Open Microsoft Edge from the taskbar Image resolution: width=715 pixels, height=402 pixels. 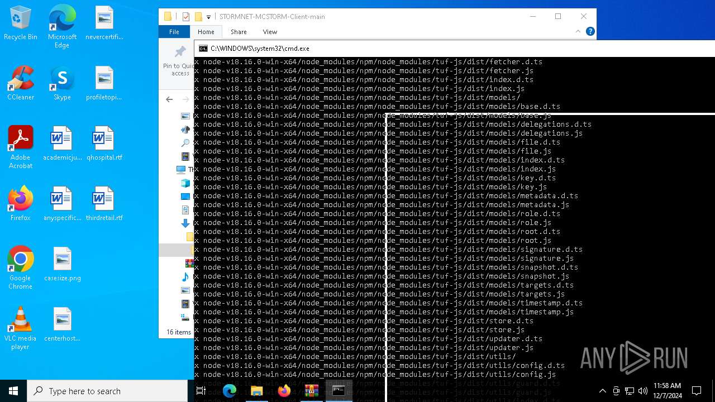click(x=230, y=391)
